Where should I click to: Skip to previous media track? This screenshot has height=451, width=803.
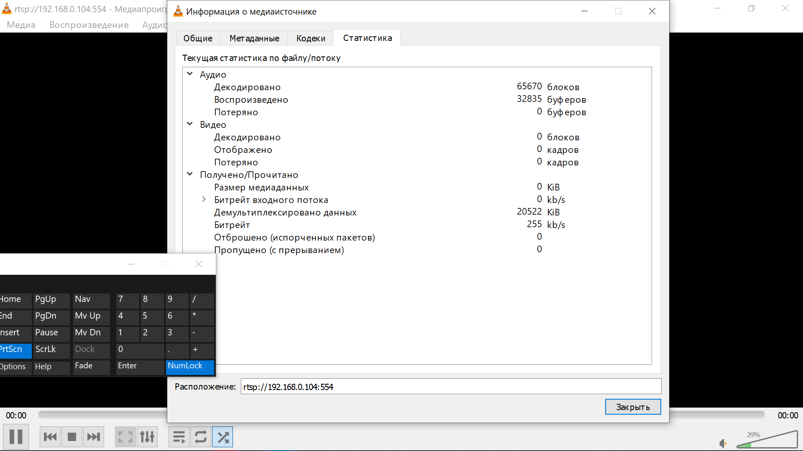point(50,437)
